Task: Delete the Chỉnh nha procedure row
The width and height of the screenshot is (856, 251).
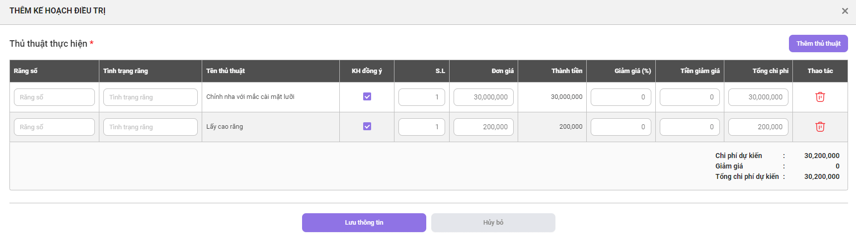Action: tap(820, 97)
